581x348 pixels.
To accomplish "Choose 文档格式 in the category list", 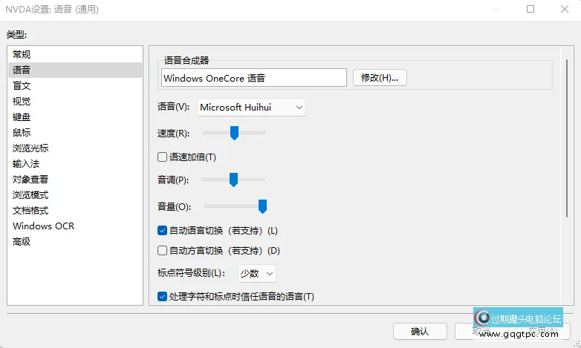I will [75, 210].
